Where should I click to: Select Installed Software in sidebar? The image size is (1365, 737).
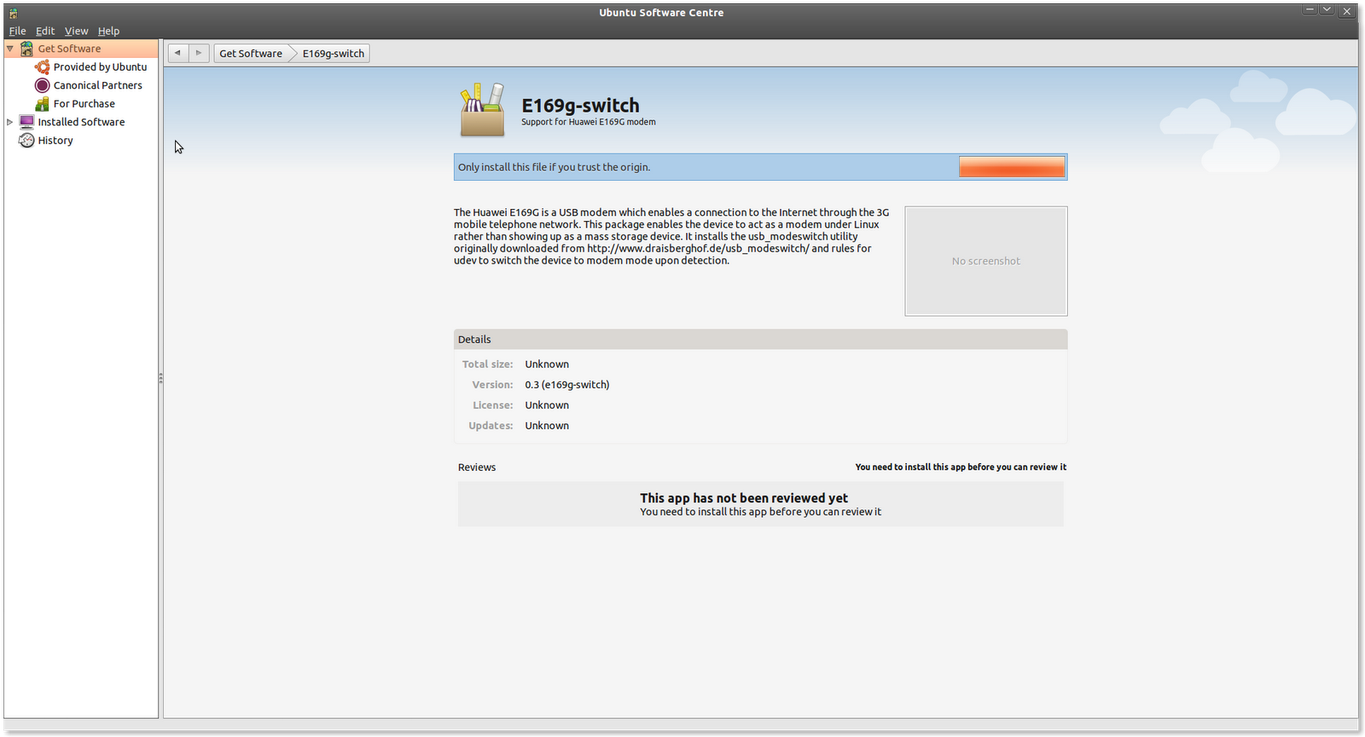81,122
